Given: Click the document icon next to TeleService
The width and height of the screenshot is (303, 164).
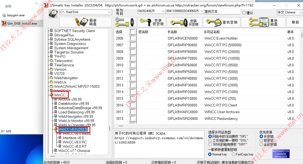Looking at the screenshot, I should (51, 65).
